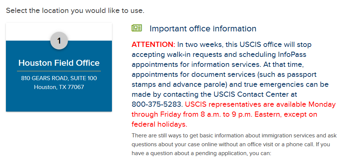The height and width of the screenshot is (161, 341).
Task: Click the '8 a.m. to 9 p.m. Eastern' text
Action: [x=236, y=114]
